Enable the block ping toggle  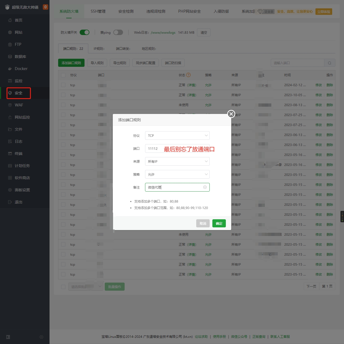[x=118, y=32]
